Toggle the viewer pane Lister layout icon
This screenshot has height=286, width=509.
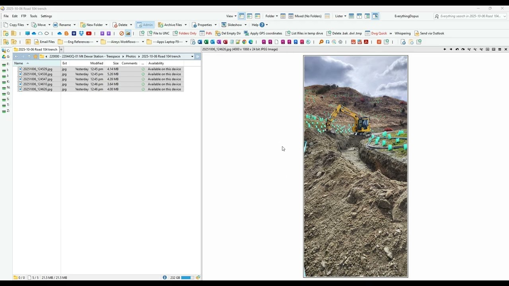tap(375, 16)
